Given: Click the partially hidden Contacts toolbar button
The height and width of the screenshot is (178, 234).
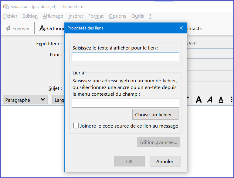Looking at the screenshot, I should tap(194, 28).
